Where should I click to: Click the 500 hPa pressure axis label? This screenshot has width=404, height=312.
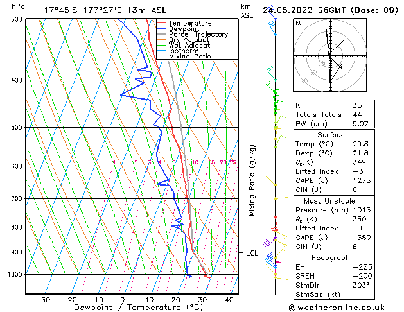14,128
